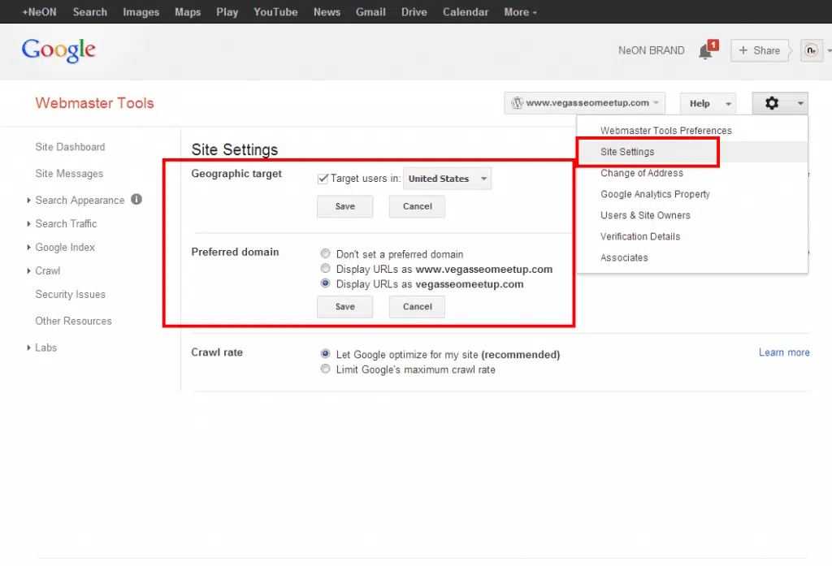This screenshot has height=566, width=832.
Task: Save the Preferred domain setting
Action: coord(344,307)
